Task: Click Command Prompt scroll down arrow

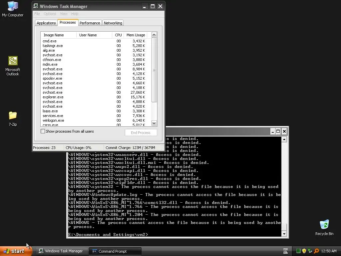Action: coord(284,234)
